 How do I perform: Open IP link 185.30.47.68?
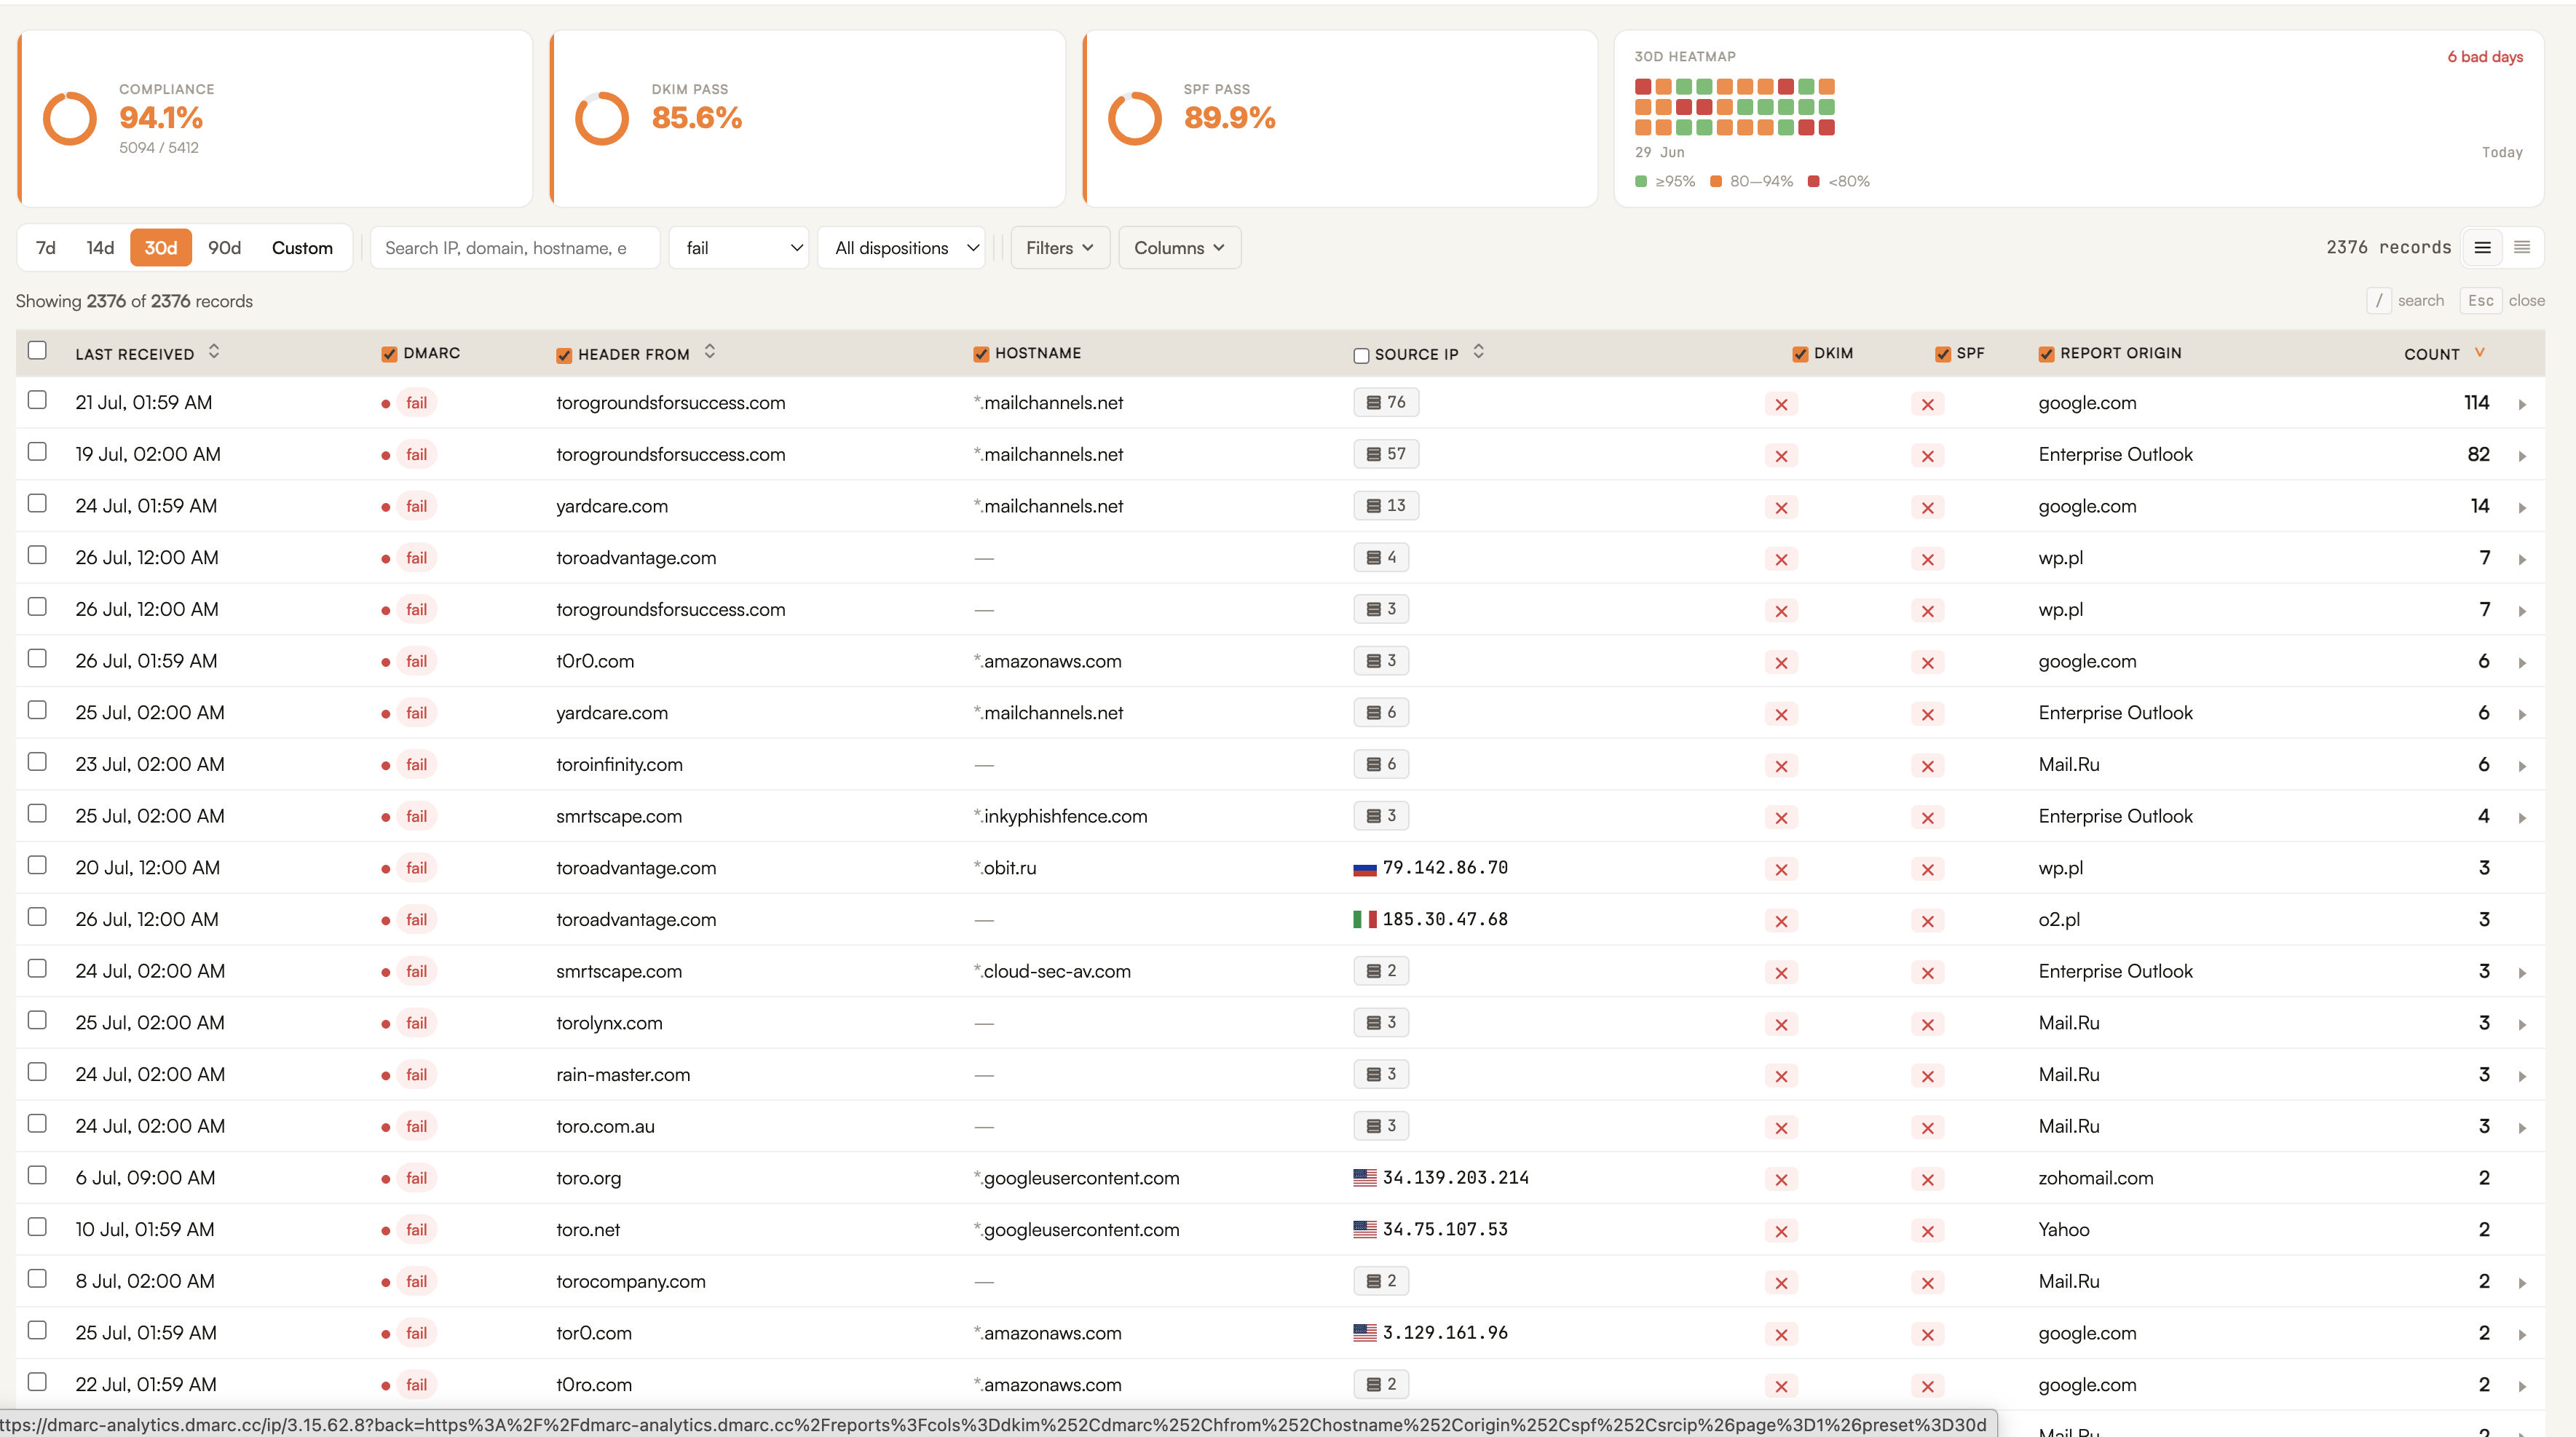click(x=1445, y=919)
